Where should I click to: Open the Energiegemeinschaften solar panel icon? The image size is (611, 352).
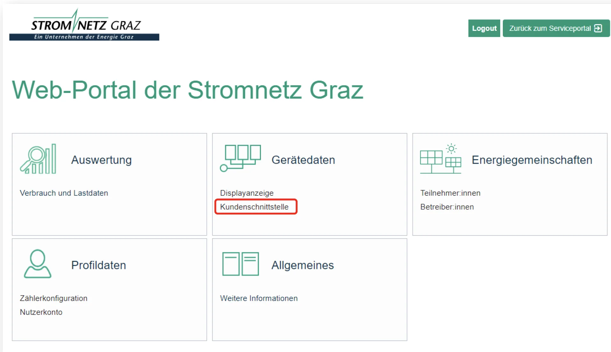coord(440,158)
